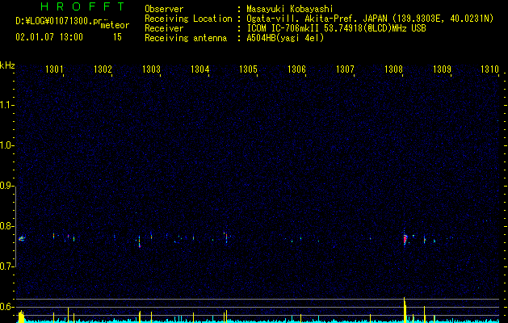Click the 'Receiving Location' label
Image resolution: width=508 pixels, height=323 pixels.
point(188,19)
